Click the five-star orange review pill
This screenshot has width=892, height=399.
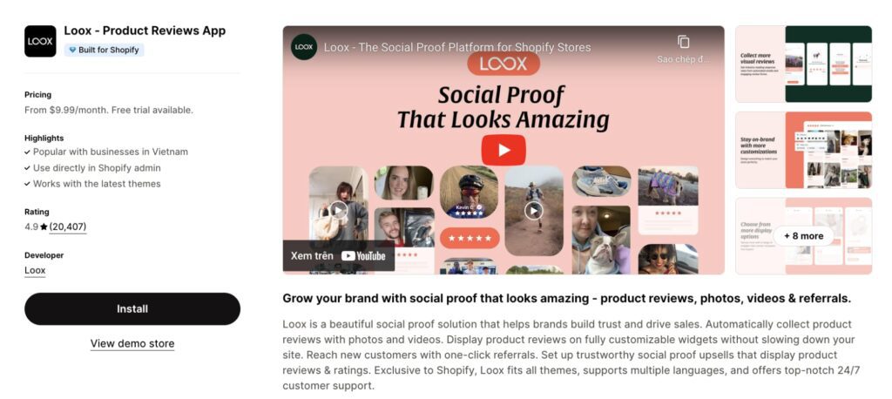coord(470,238)
